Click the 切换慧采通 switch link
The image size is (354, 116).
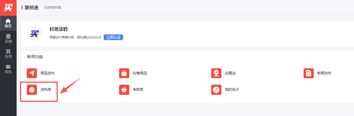(53, 8)
